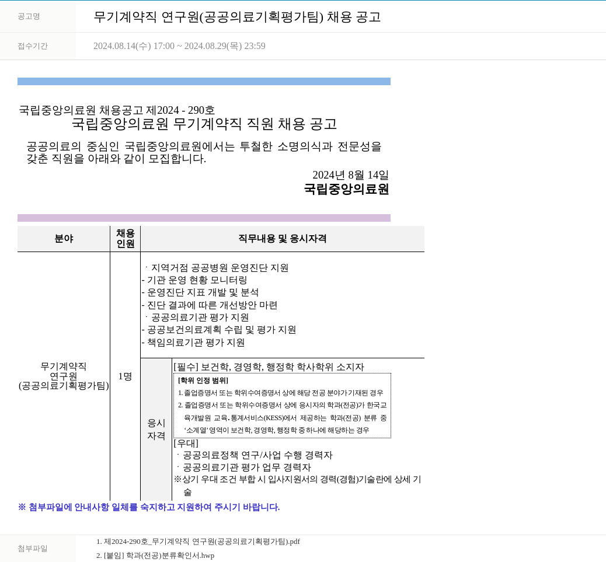Open attachment [붙임] 학과(전공)분류확인서.hwp
Screen dimensions: 606x562
155,556
